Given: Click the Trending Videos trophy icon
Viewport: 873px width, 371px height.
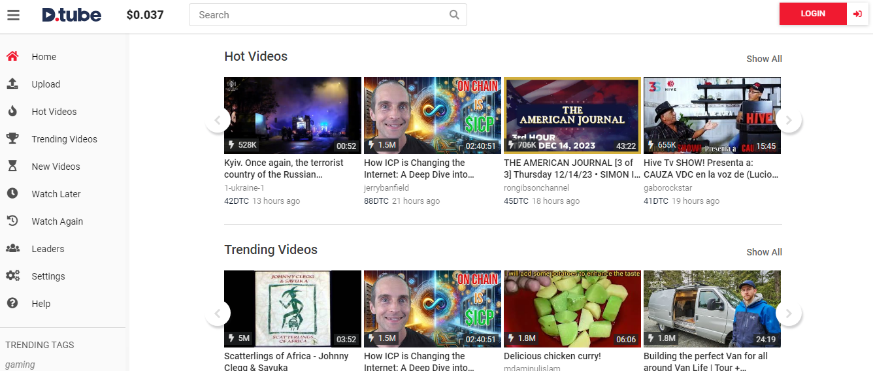Looking at the screenshot, I should point(12,138).
